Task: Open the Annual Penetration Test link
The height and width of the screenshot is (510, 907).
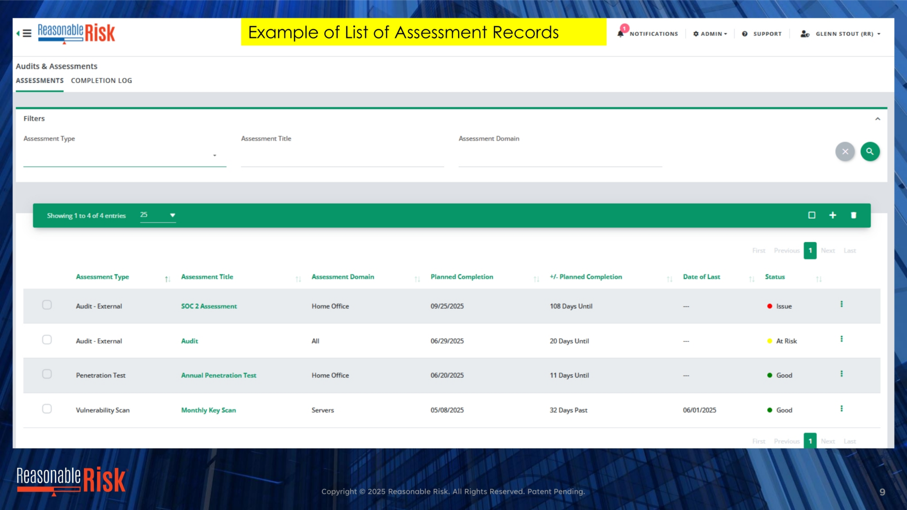Action: pyautogui.click(x=218, y=375)
